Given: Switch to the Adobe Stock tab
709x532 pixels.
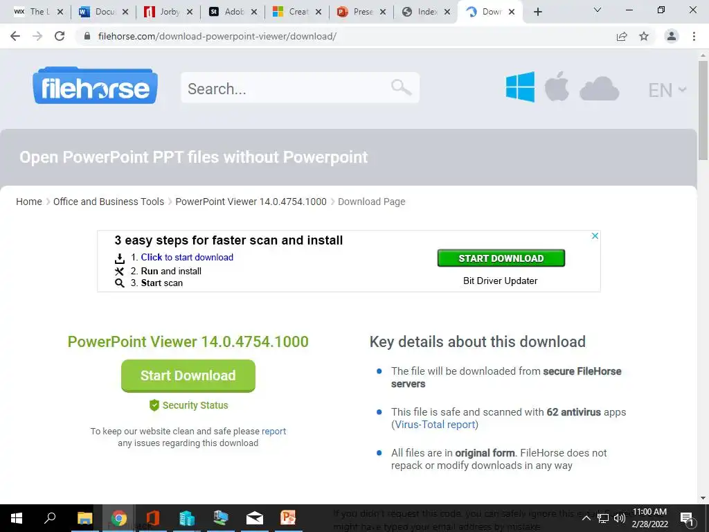Looking at the screenshot, I should (226, 12).
